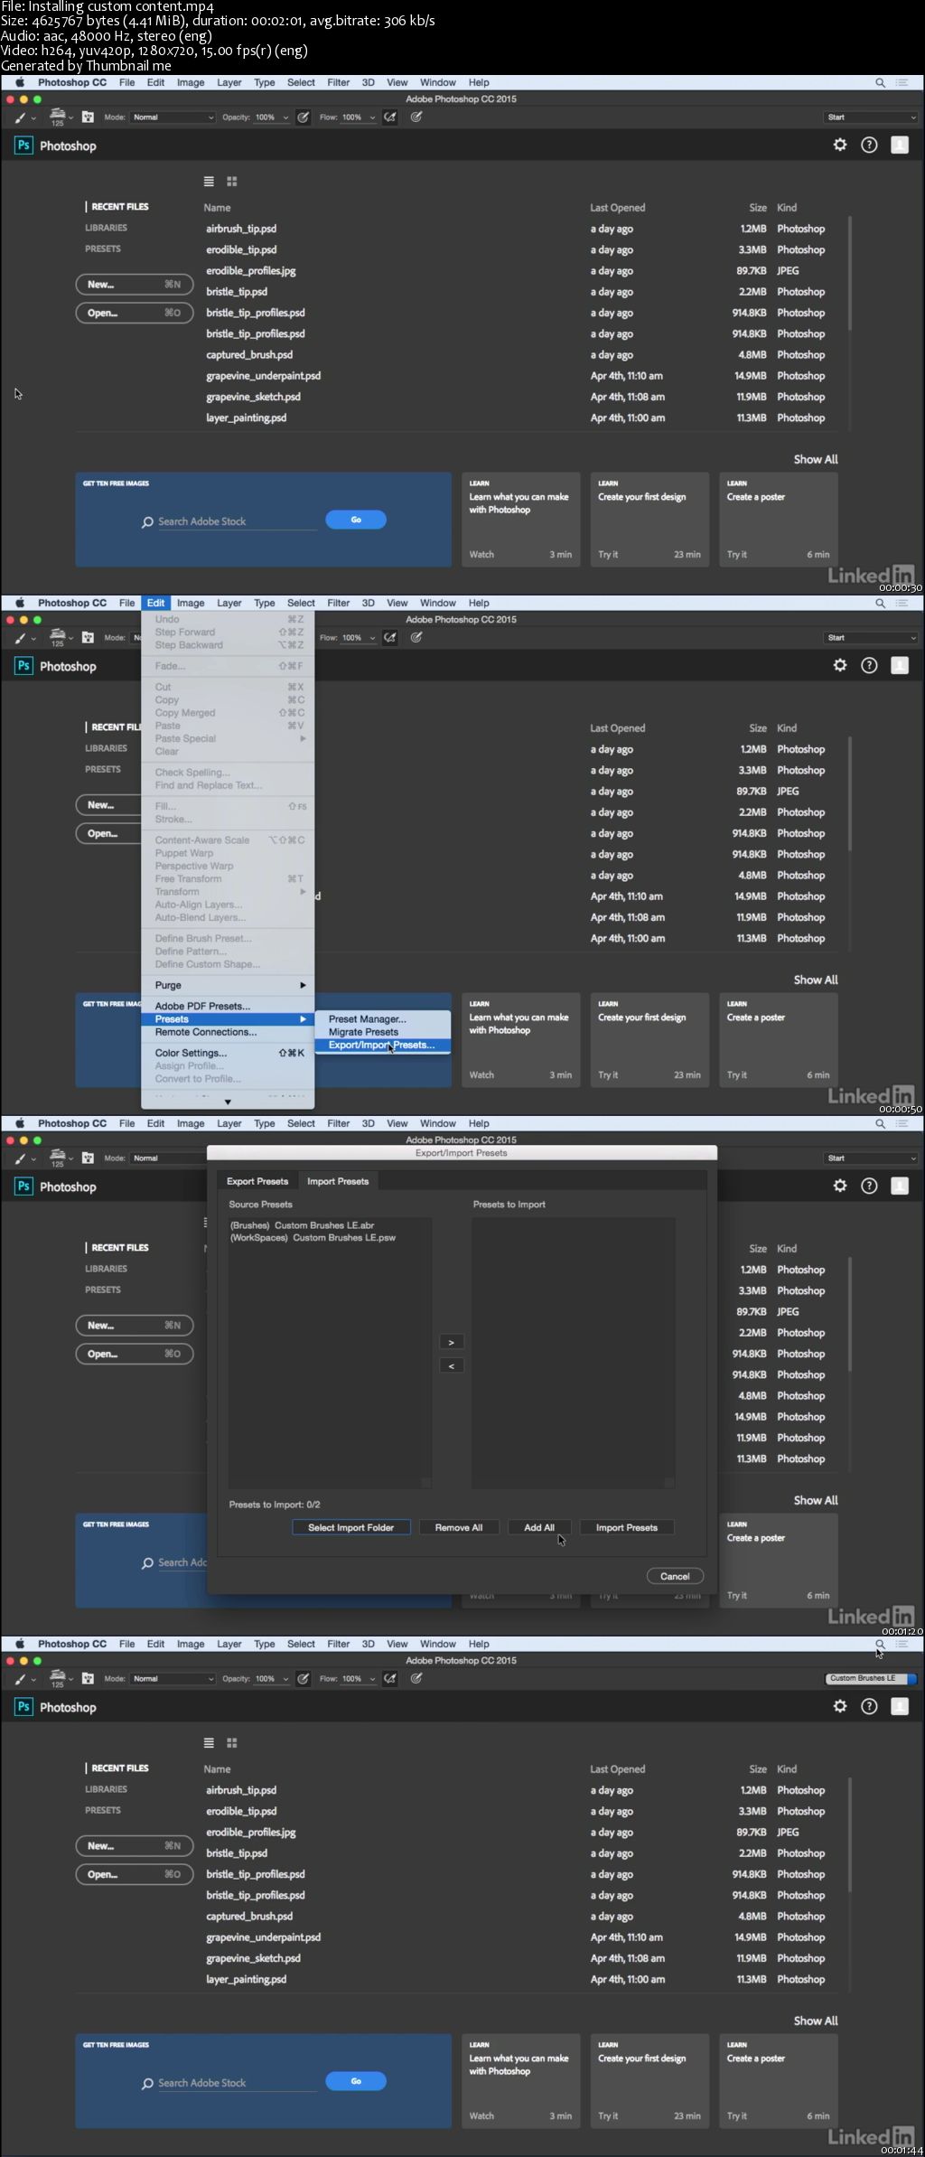
Task: Open Custom Brushes LE workspace dropdown
Action: (x=871, y=1678)
